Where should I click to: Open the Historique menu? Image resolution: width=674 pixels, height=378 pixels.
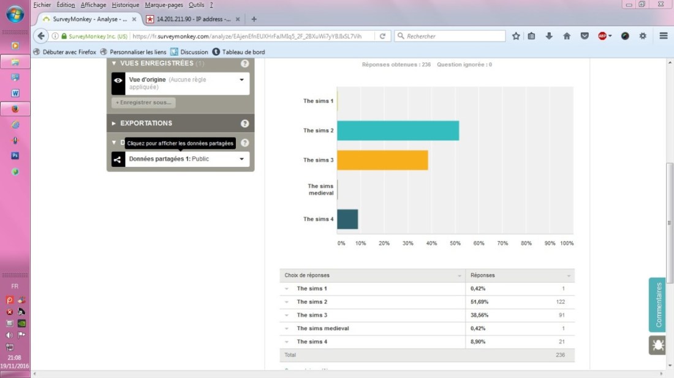[126, 5]
